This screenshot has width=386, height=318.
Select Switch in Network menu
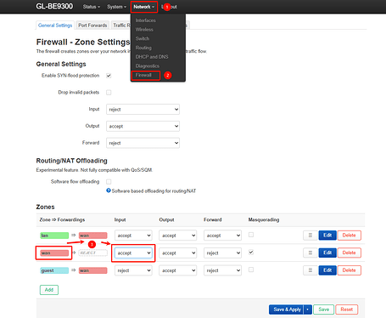point(143,38)
